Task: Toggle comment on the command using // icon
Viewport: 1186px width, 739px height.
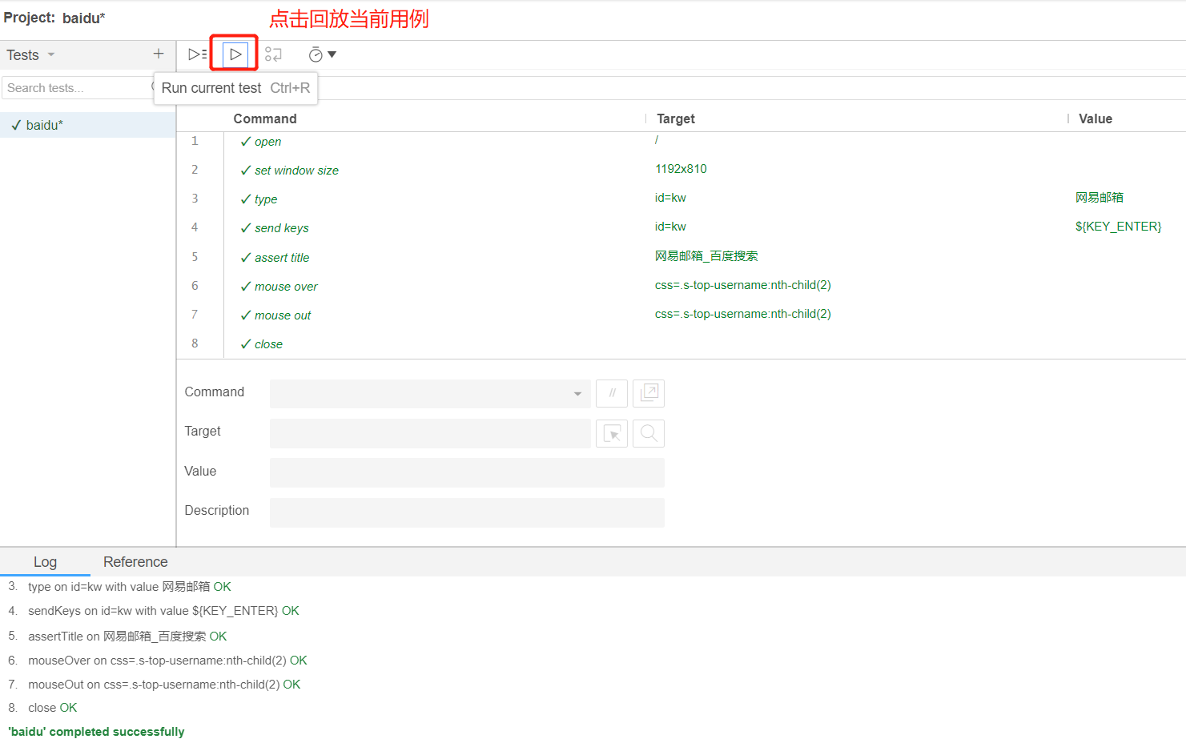Action: [611, 393]
